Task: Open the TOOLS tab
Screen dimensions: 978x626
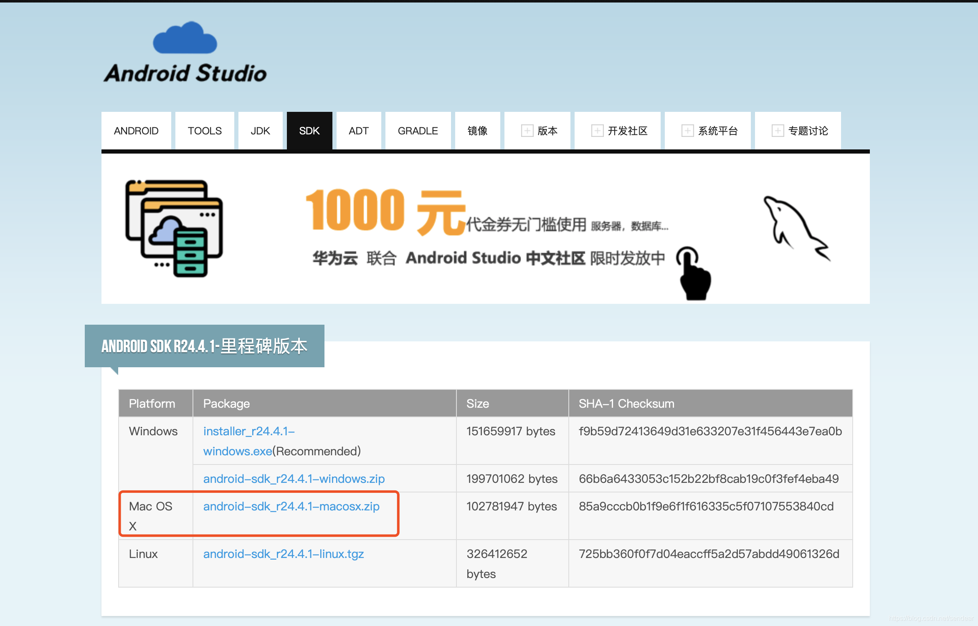Action: (x=205, y=131)
